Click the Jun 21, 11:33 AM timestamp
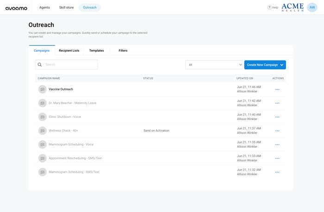The height and width of the screenshot is (212, 324). [249, 156]
